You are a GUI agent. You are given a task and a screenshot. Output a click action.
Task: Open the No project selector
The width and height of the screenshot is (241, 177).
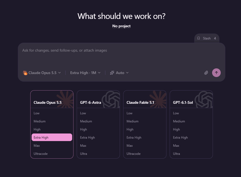coord(121,26)
